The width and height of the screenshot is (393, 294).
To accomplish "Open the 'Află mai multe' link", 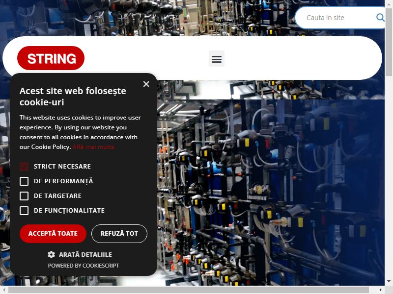I will click(93, 147).
